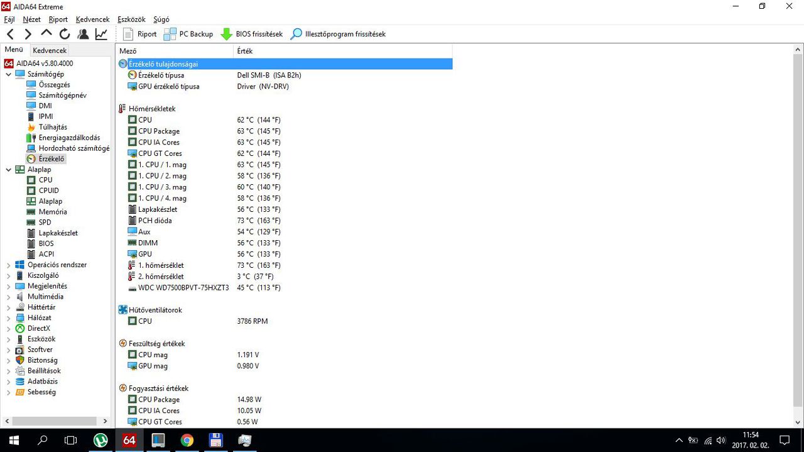Go back with the left arrow button

(10, 34)
